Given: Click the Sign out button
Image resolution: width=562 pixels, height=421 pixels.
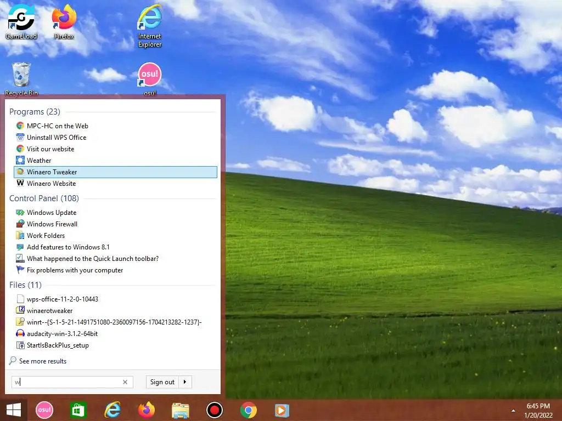Looking at the screenshot, I should point(162,382).
